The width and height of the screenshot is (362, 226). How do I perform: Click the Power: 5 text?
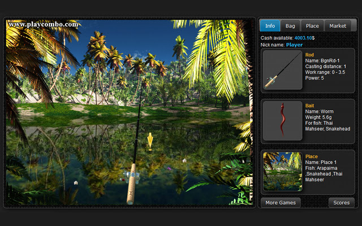point(314,78)
